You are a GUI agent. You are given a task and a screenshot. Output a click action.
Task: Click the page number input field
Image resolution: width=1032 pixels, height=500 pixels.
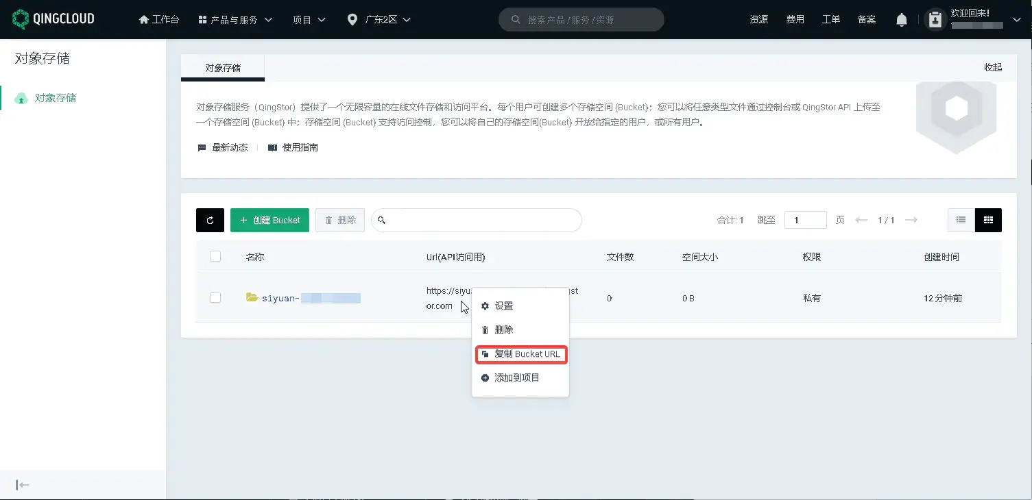pos(805,220)
